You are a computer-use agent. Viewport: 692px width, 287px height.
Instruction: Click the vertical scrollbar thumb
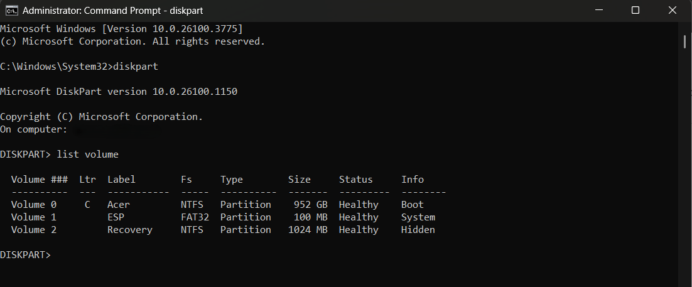685,41
